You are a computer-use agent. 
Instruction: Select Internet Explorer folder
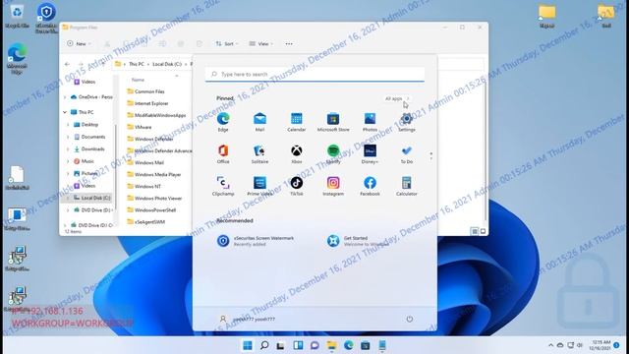(147, 103)
